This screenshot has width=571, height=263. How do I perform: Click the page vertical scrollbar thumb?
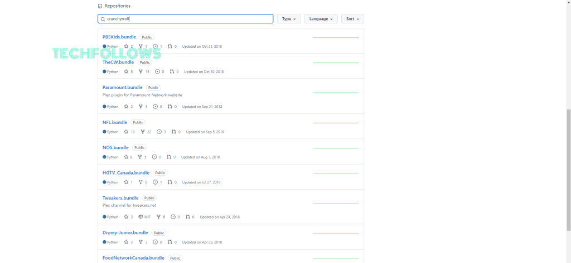coord(568,170)
